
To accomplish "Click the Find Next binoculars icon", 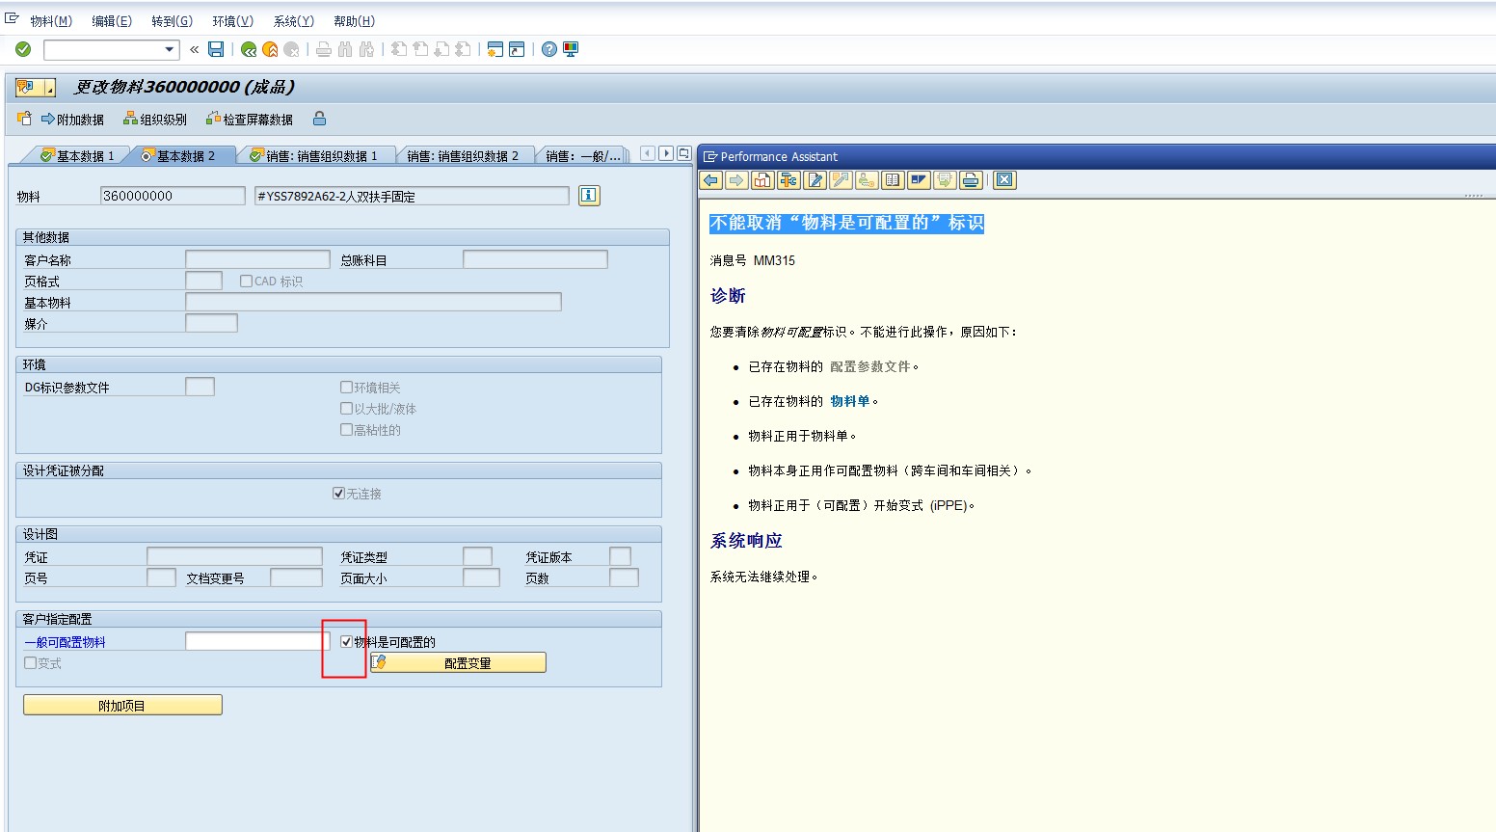I will [x=366, y=49].
